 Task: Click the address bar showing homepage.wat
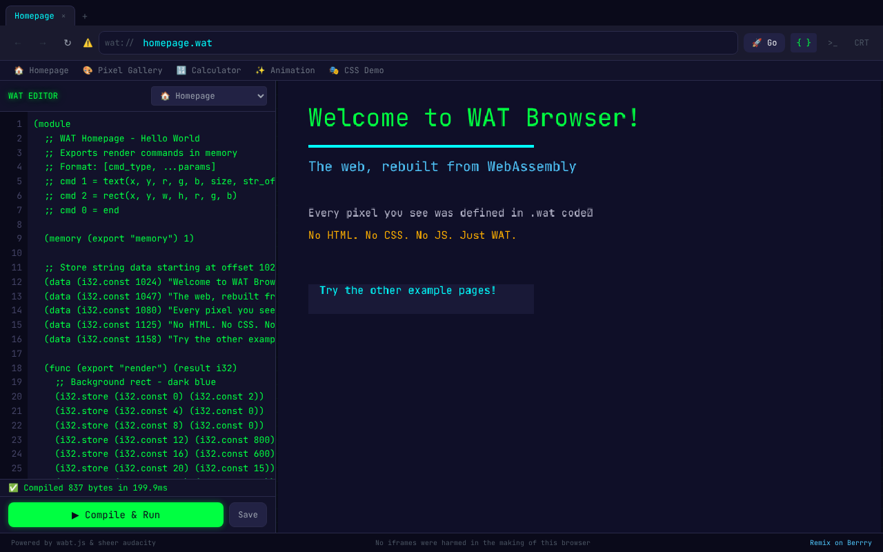tap(418, 43)
